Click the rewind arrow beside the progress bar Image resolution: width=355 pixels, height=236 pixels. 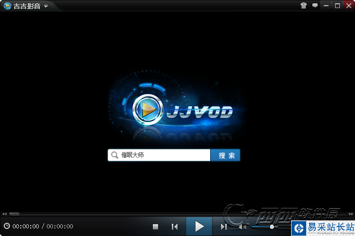pyautogui.click(x=4, y=214)
